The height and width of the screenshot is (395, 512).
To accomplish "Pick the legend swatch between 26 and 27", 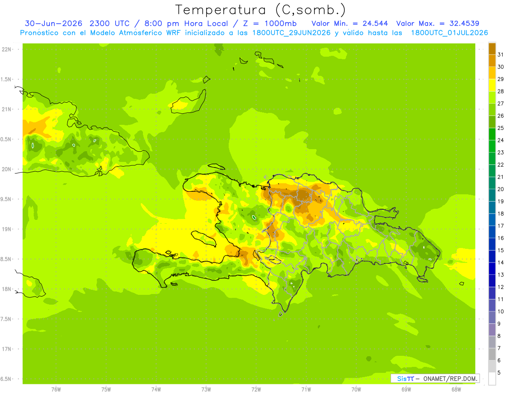I will (x=492, y=110).
